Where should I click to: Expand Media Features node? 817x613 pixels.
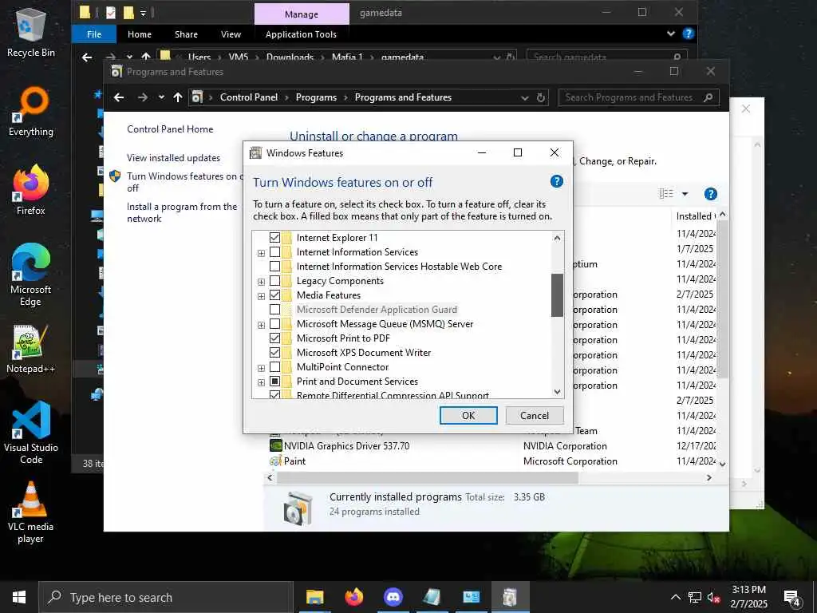tap(261, 296)
